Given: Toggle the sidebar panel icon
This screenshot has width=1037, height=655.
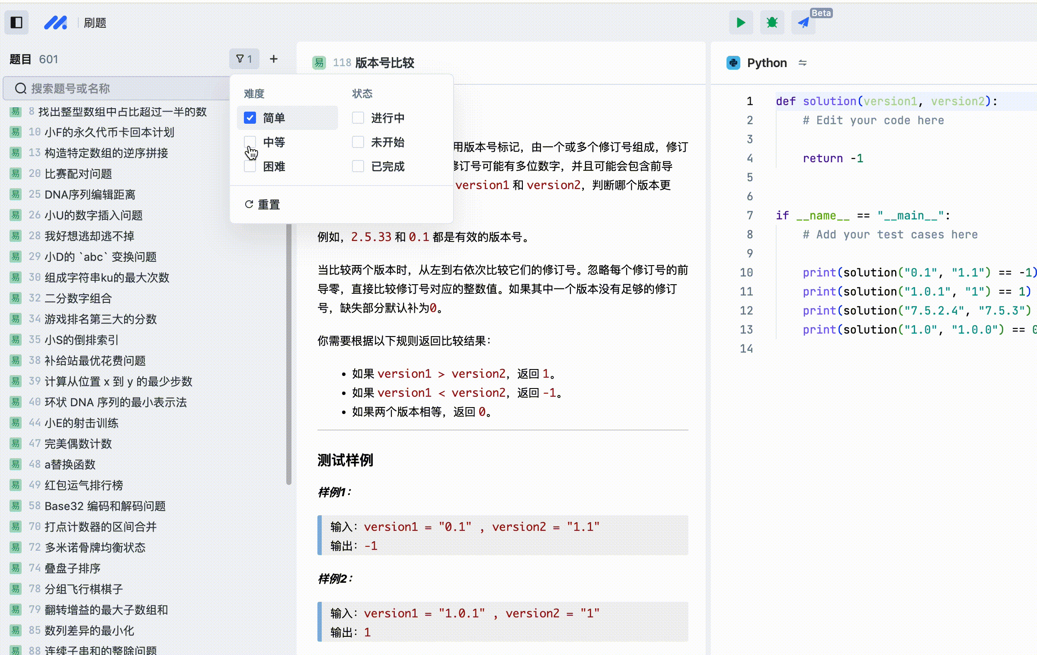Looking at the screenshot, I should point(16,22).
